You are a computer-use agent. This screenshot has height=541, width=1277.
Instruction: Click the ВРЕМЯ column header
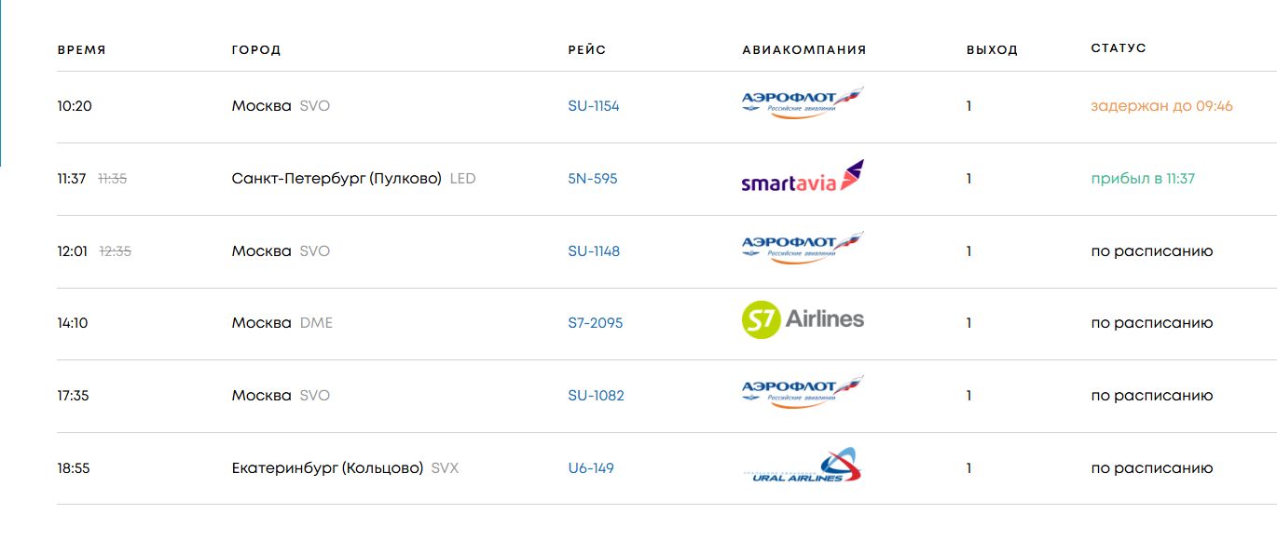pos(81,50)
